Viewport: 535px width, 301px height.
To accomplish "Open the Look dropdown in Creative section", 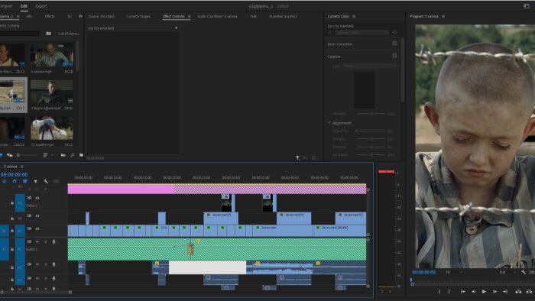I will [370, 66].
